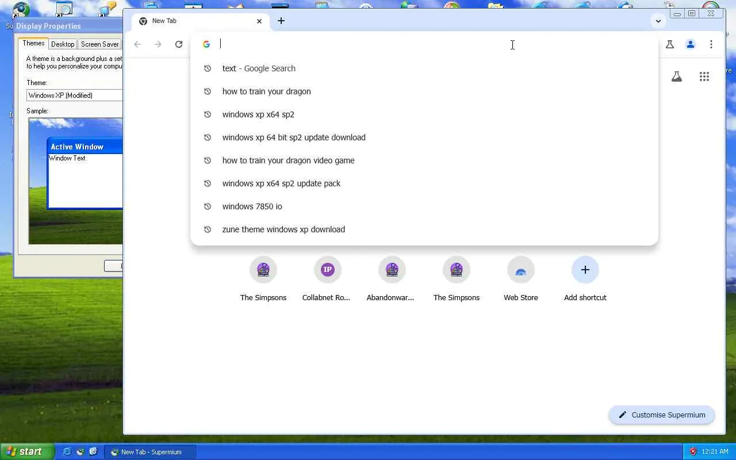Viewport: 736px width, 460px height.
Task: Launch Supermium from the Quick Launch bar
Action: [x=80, y=452]
